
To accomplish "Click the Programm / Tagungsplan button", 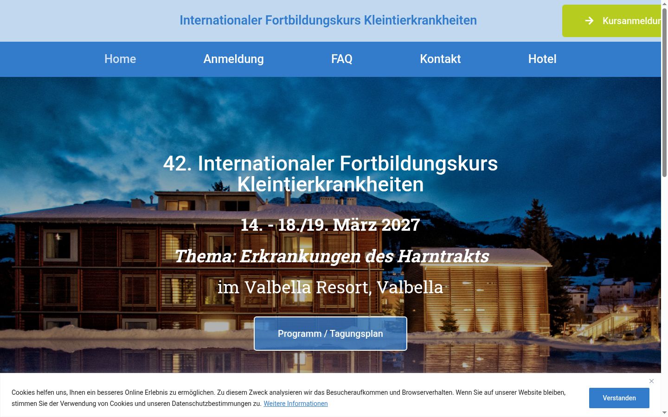I will 330,334.
